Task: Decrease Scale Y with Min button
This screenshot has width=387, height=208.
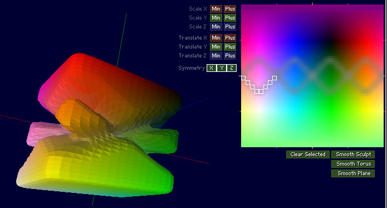Action: [x=215, y=18]
